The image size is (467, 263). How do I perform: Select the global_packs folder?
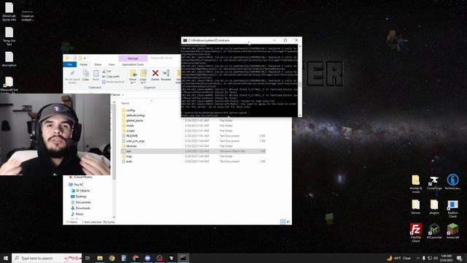(x=134, y=121)
